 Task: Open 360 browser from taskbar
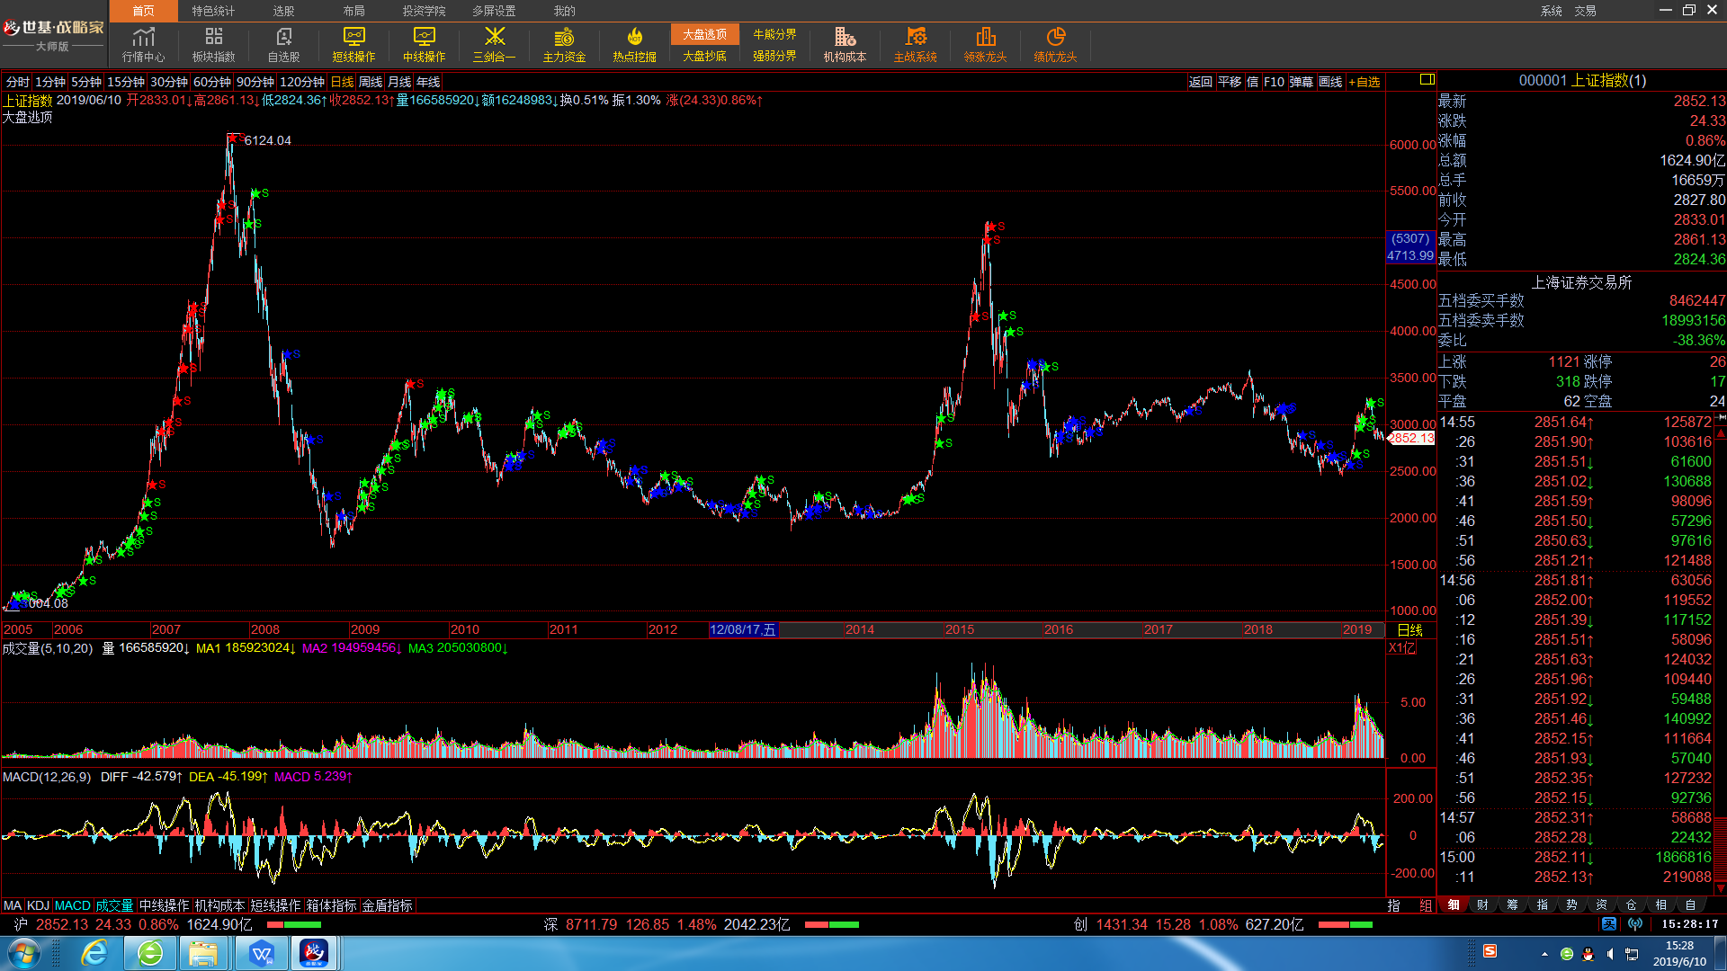click(x=150, y=953)
